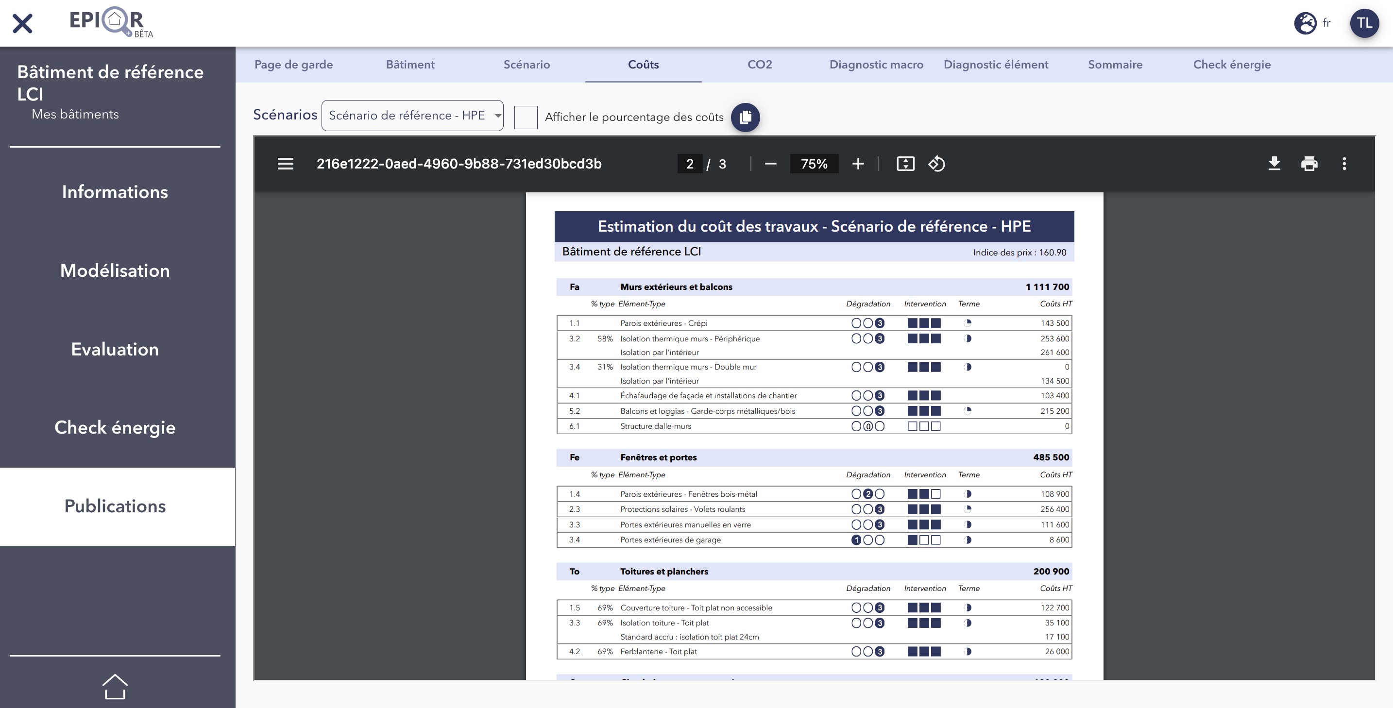Click the Murs extérieurs et balcons total 1 111 700
The image size is (1393, 708).
pos(1047,287)
